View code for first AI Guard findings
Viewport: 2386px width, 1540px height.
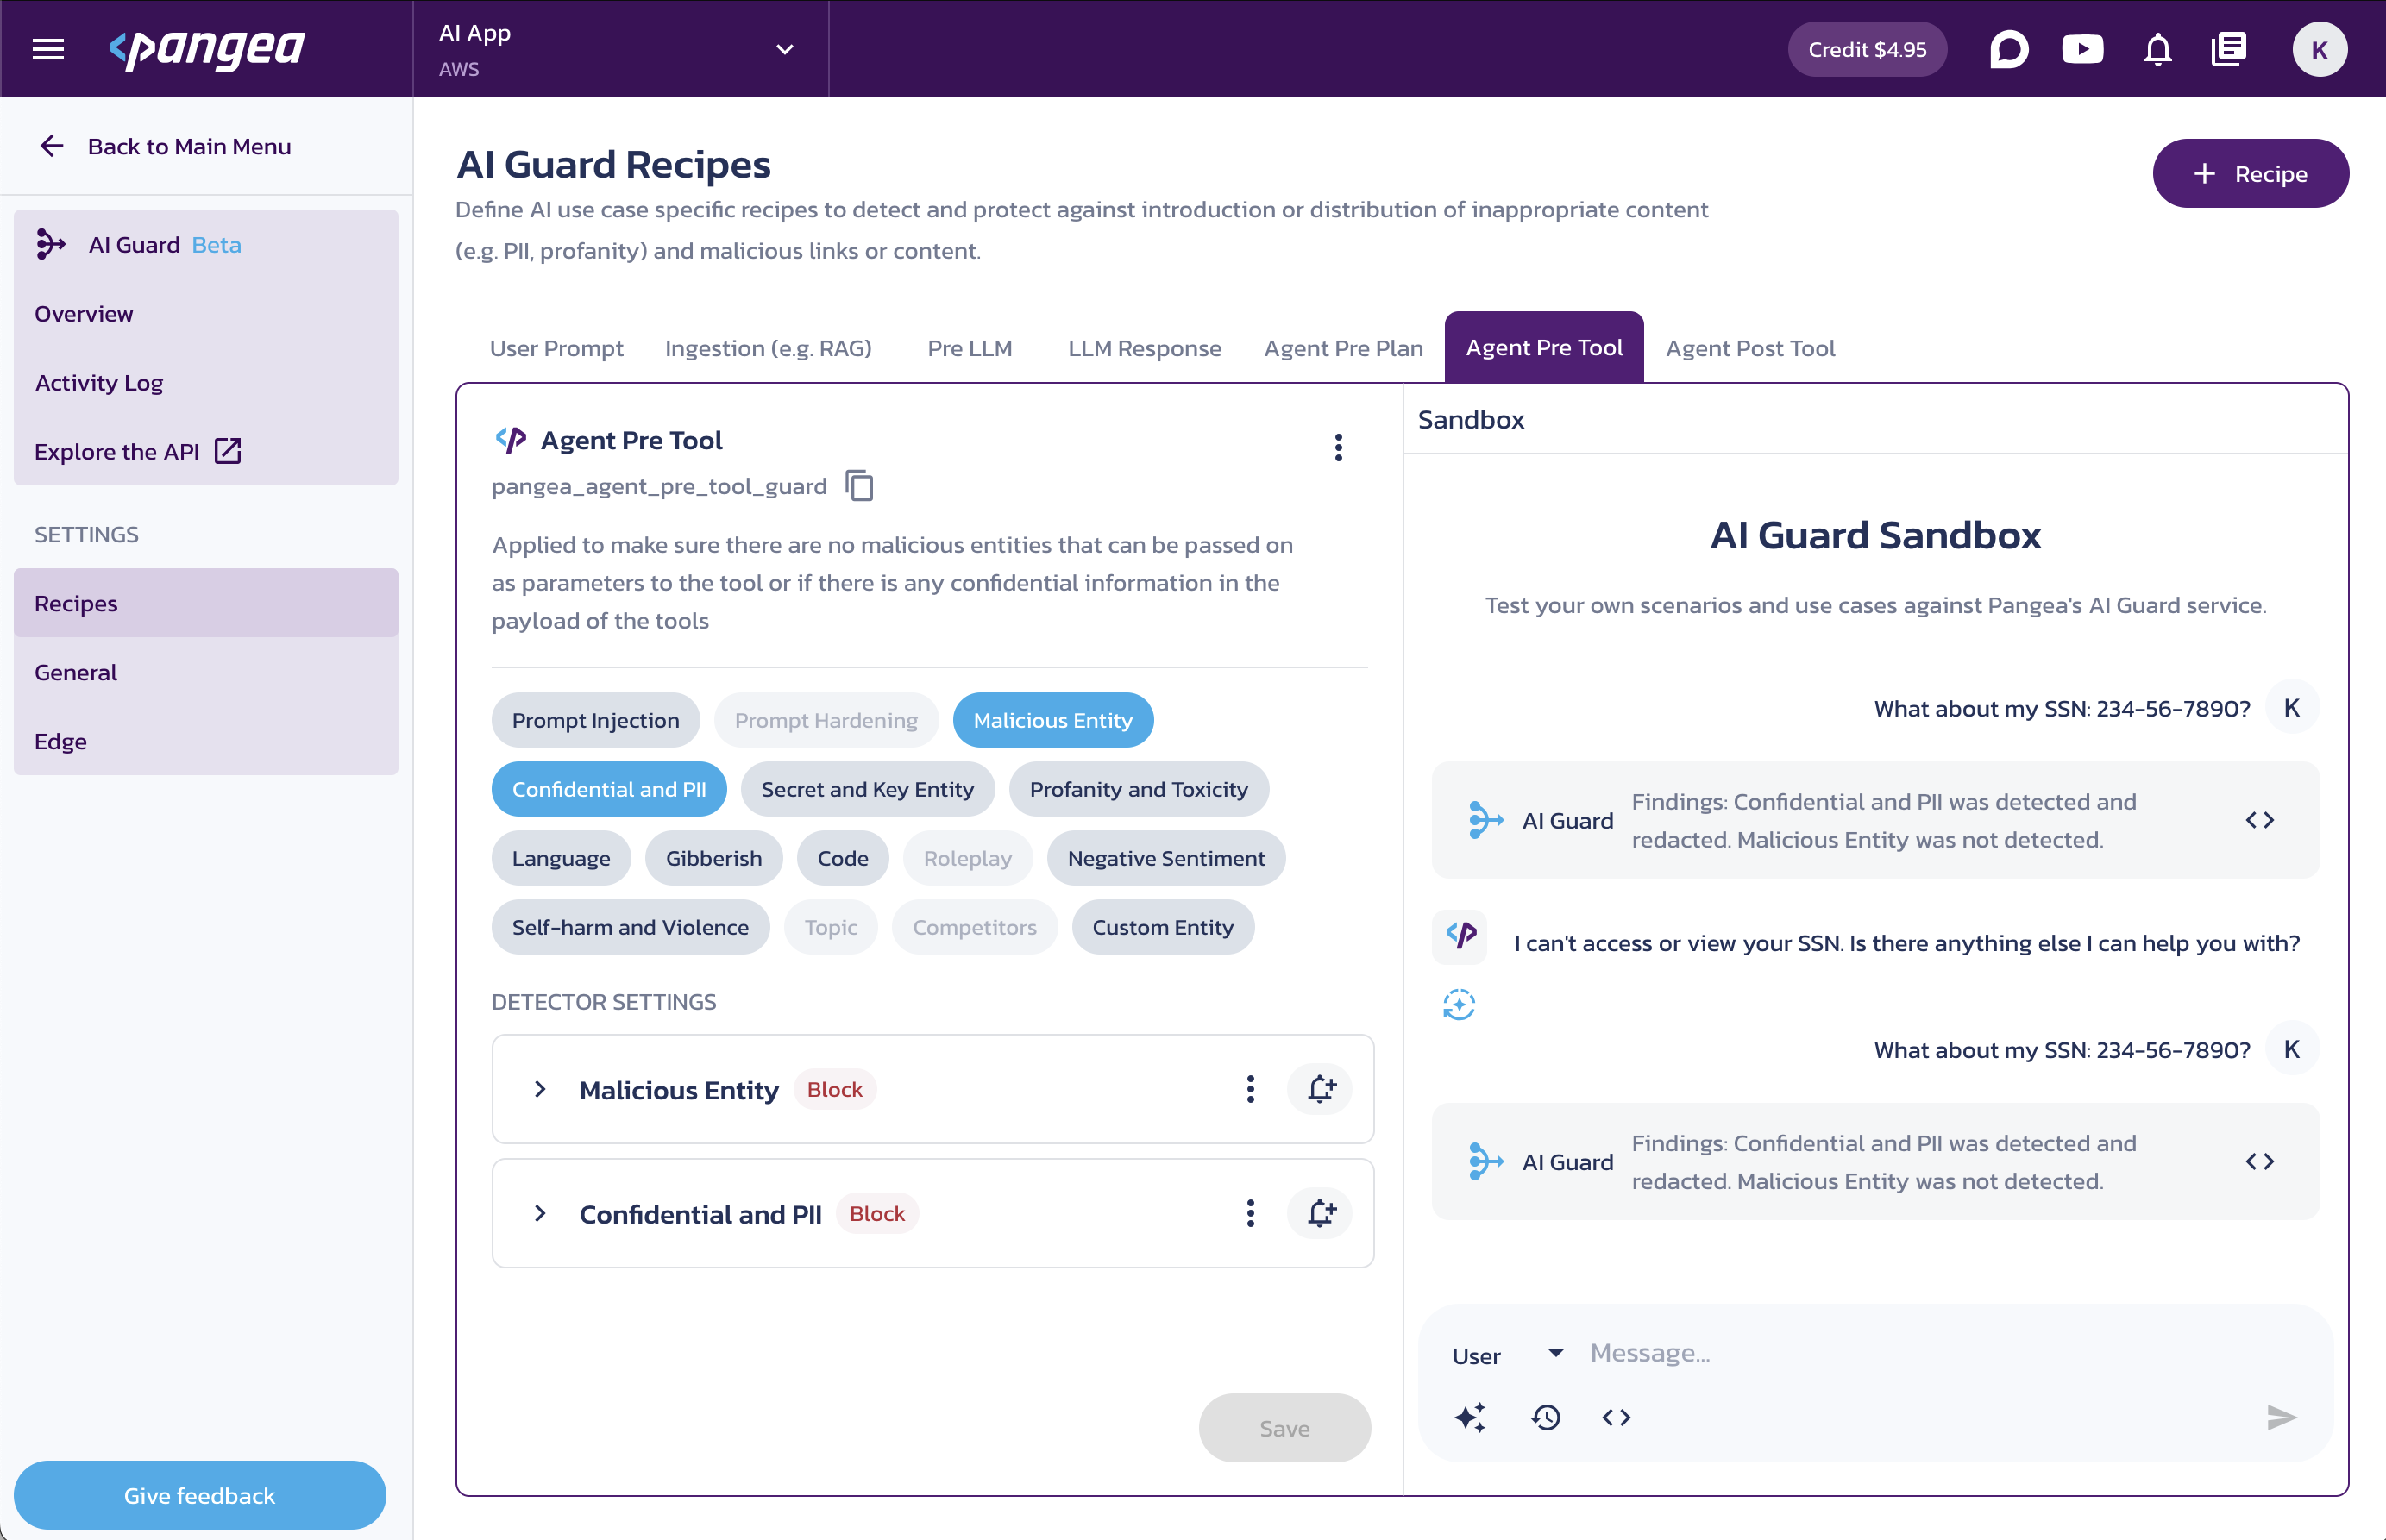pos(2260,820)
